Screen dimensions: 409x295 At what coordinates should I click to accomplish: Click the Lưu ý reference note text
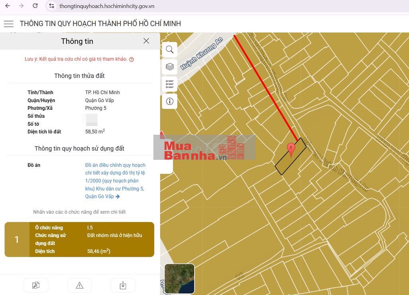pyautogui.click(x=76, y=59)
